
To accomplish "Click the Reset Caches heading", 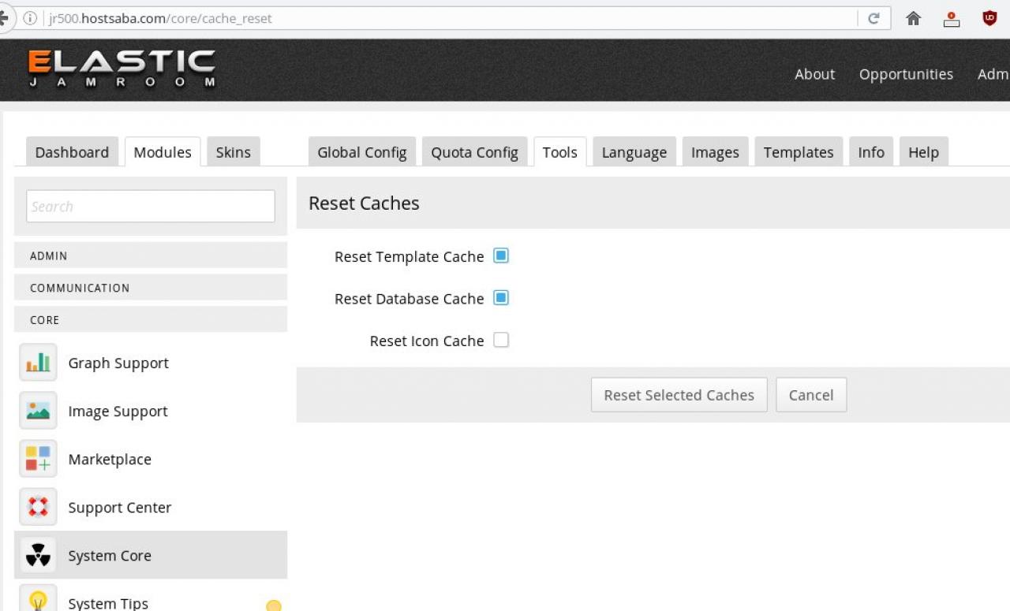I will pyautogui.click(x=364, y=203).
